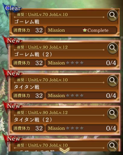Select the ゴーレム戦（2）quest entry
The height and width of the screenshot is (155, 123).
(65, 55)
